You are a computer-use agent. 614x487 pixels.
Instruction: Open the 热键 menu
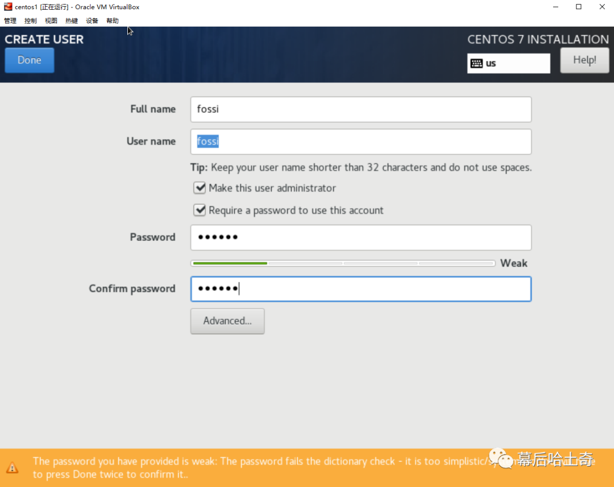72,21
